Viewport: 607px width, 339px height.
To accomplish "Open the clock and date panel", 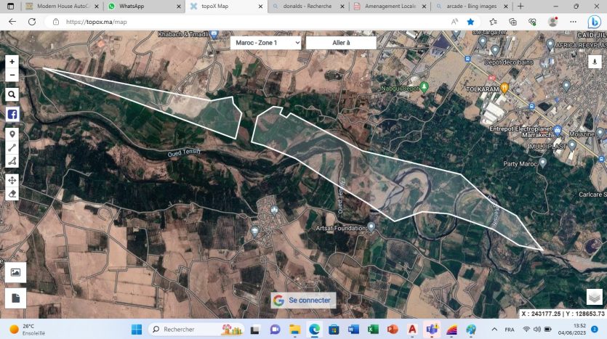I will coord(572,330).
